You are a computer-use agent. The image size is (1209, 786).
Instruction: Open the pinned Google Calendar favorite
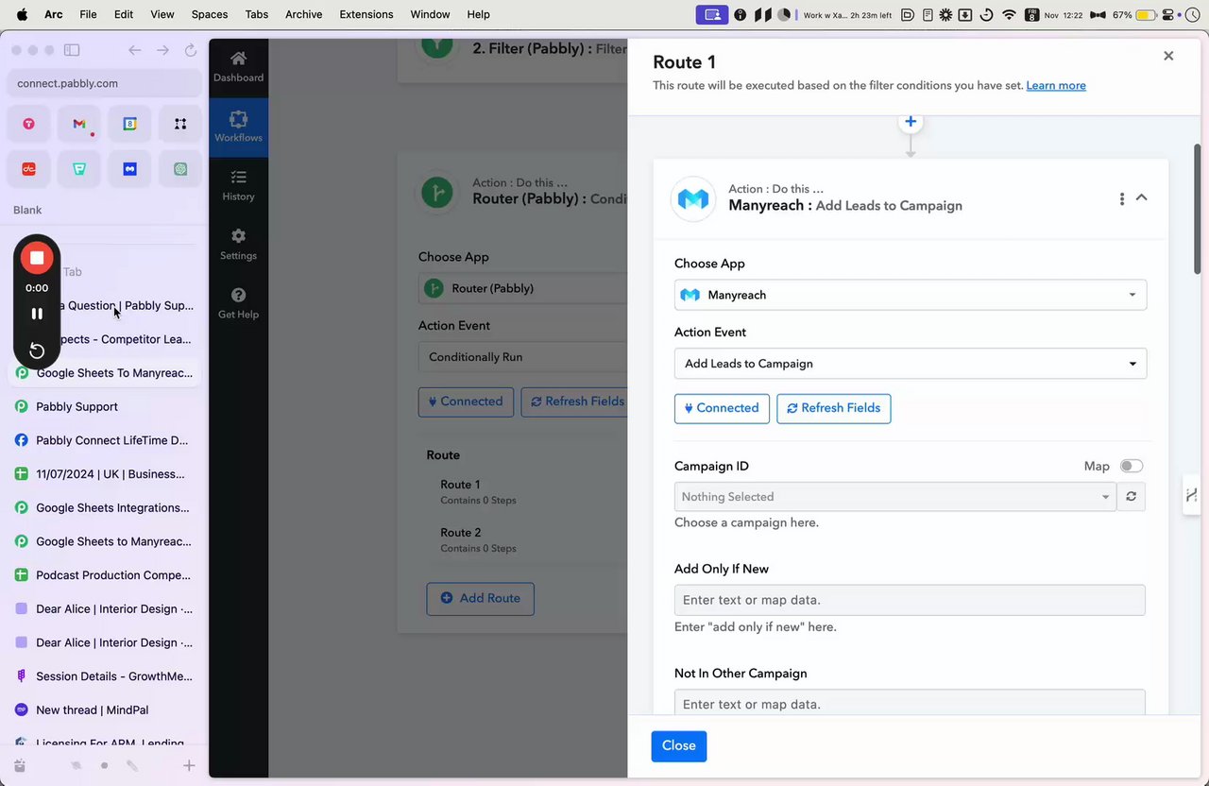[129, 124]
